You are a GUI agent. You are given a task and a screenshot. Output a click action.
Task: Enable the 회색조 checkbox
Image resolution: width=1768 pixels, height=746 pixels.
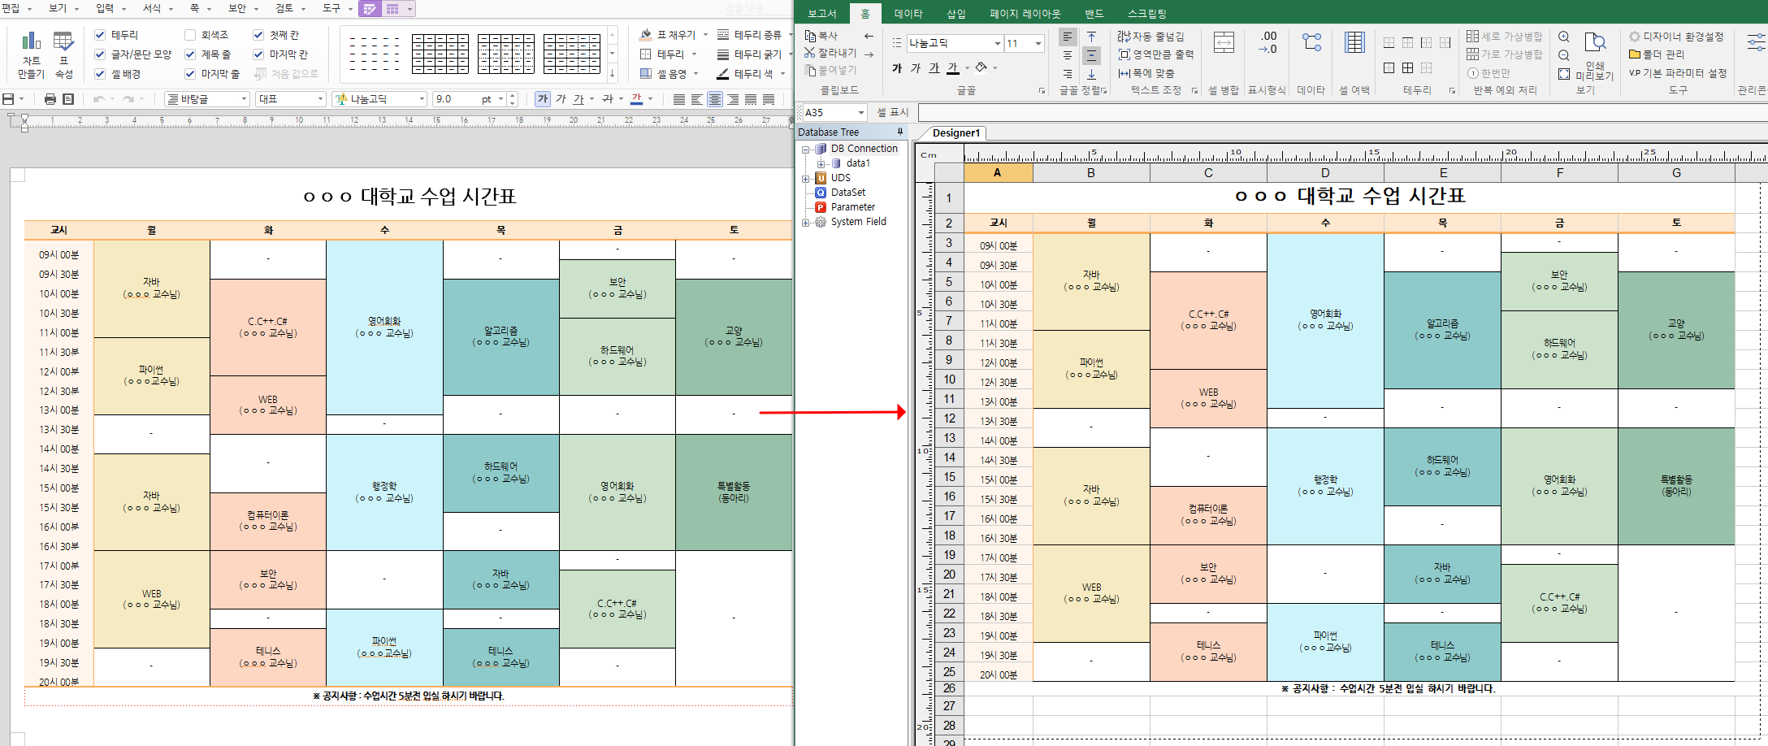[x=190, y=35]
